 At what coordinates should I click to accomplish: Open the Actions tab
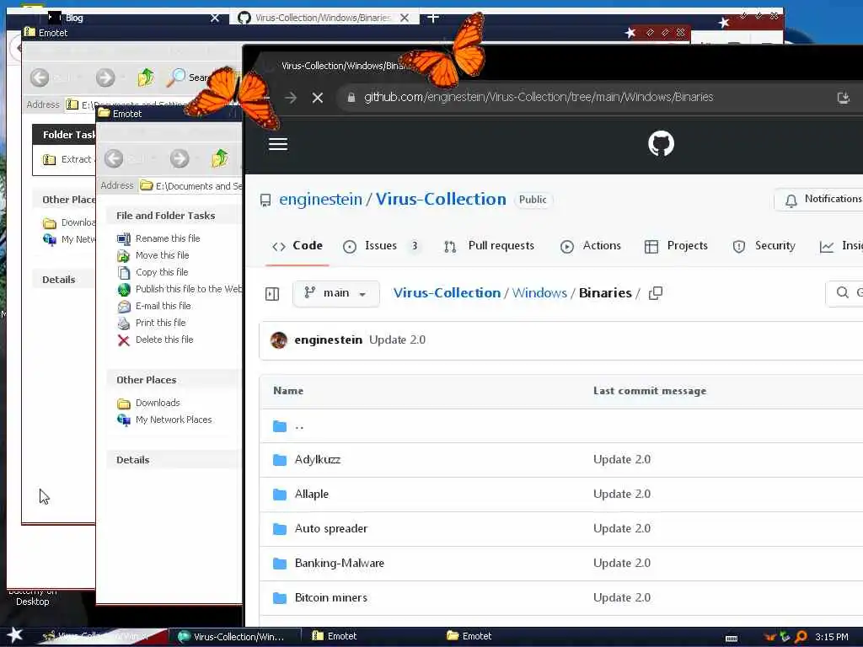pyautogui.click(x=591, y=246)
